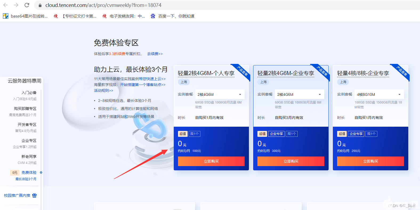Click the struck-through 255元 price
420x210 pixels.
coord(356,151)
